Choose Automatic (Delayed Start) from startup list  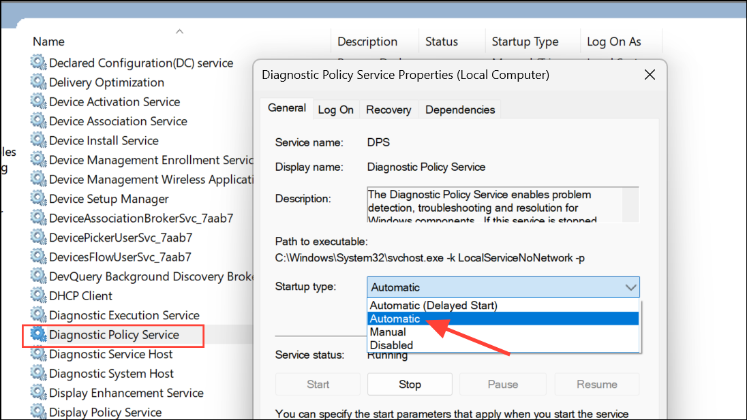coord(503,306)
